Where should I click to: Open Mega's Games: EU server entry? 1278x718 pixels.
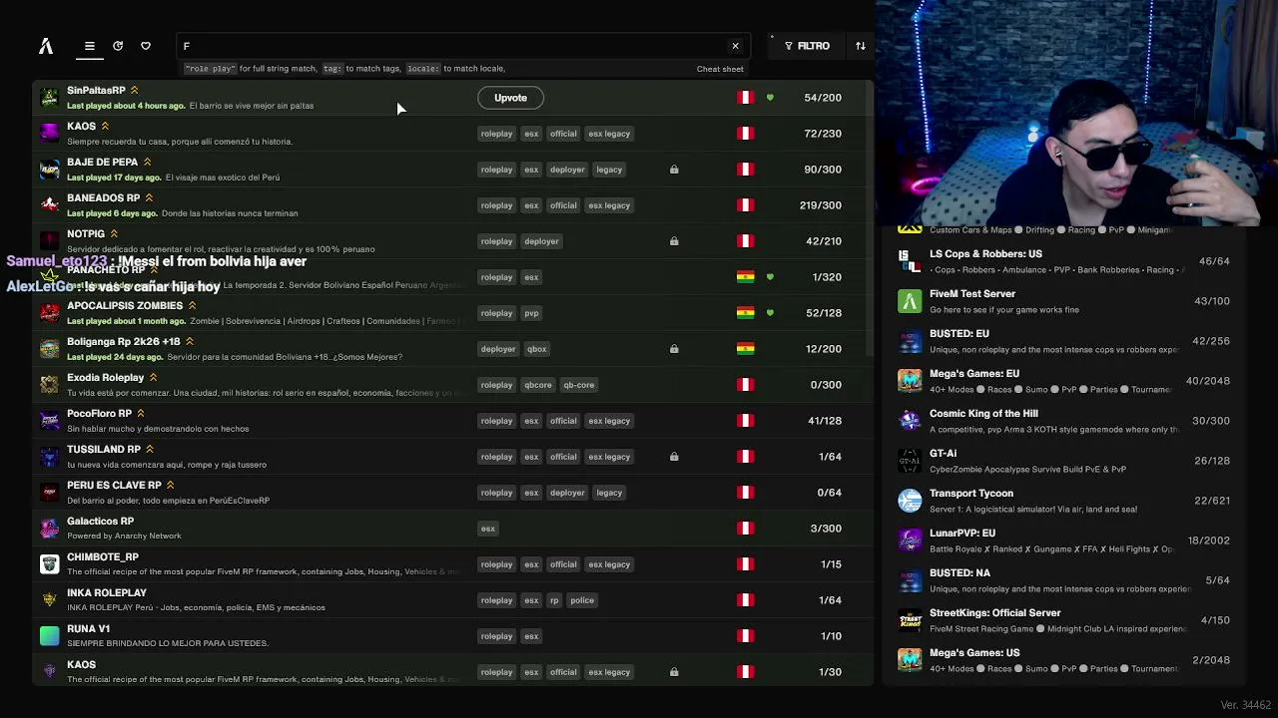[1064, 381]
